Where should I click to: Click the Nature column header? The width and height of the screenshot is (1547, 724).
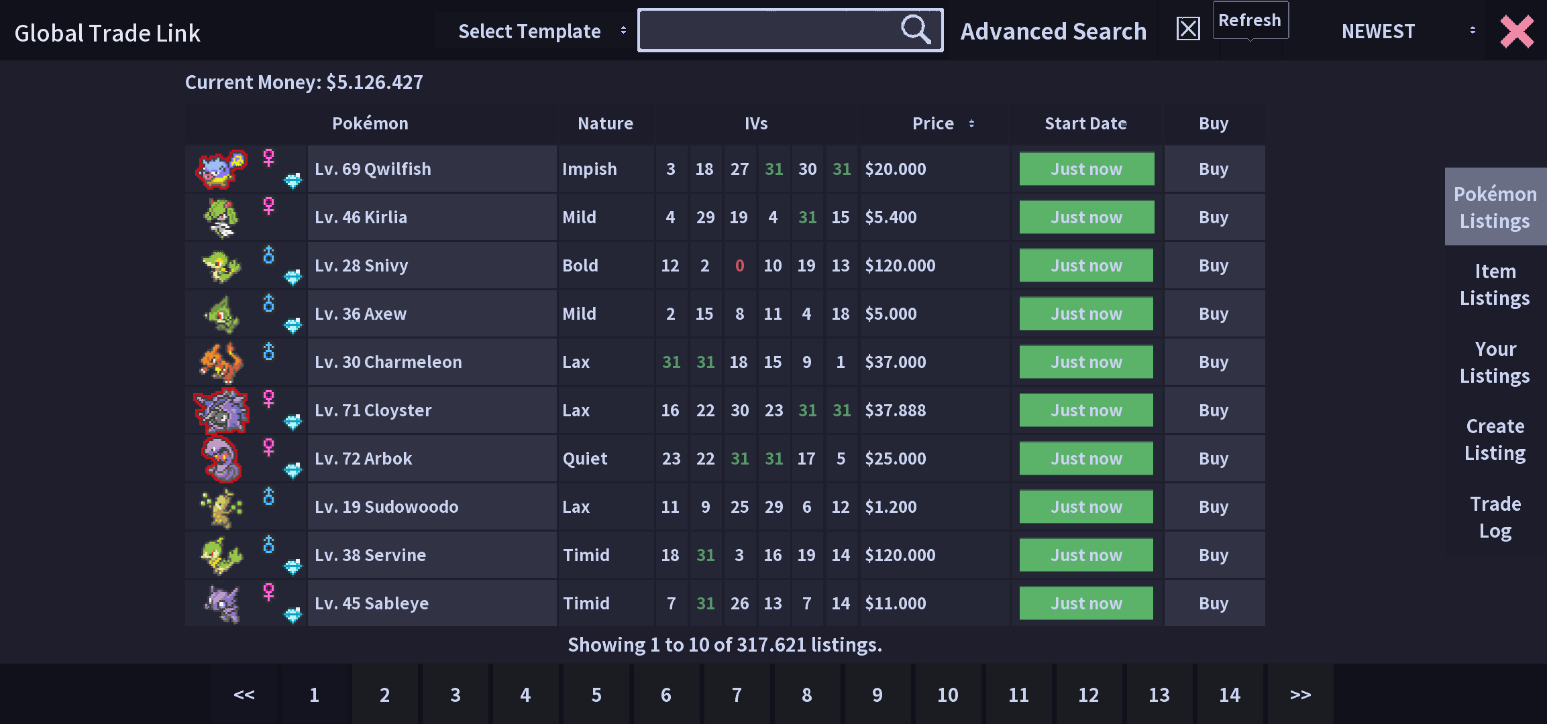[x=605, y=123]
